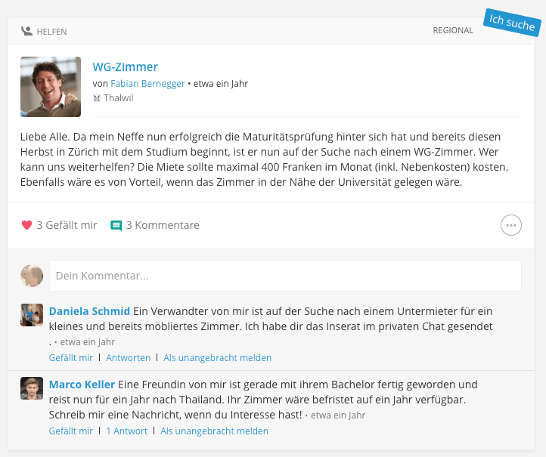Report Marco's comment as unangebracht
The image size is (546, 457).
pos(214,431)
